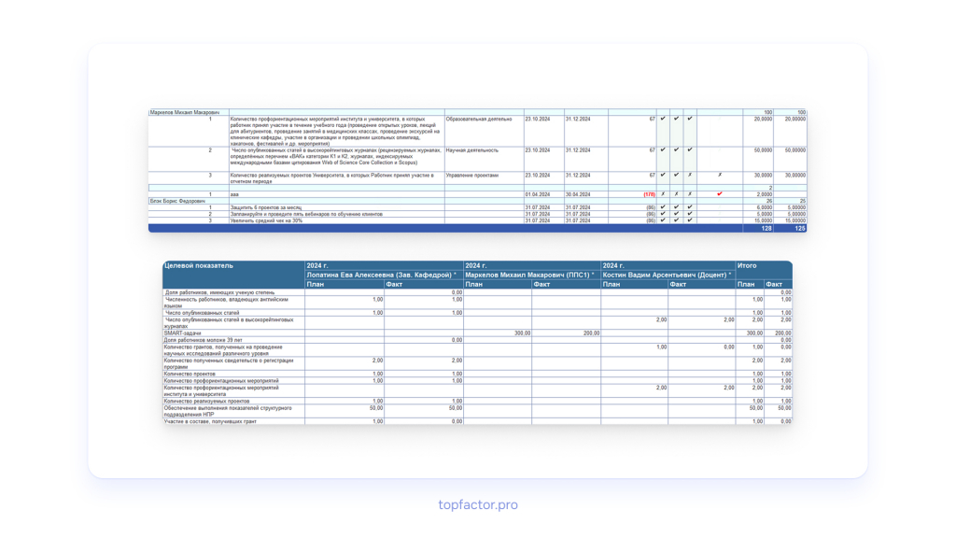The image size is (956, 538).
Task: Click the dark blue totals bar showing 128
Action: (477, 228)
